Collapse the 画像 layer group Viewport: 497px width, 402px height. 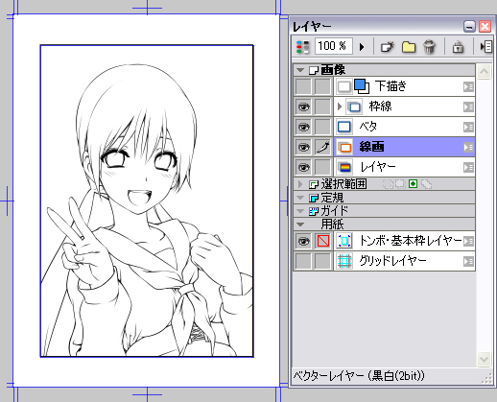(x=300, y=70)
